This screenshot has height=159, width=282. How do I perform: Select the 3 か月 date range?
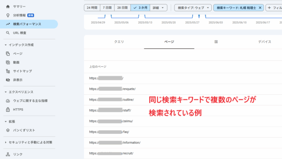pyautogui.click(x=140, y=8)
